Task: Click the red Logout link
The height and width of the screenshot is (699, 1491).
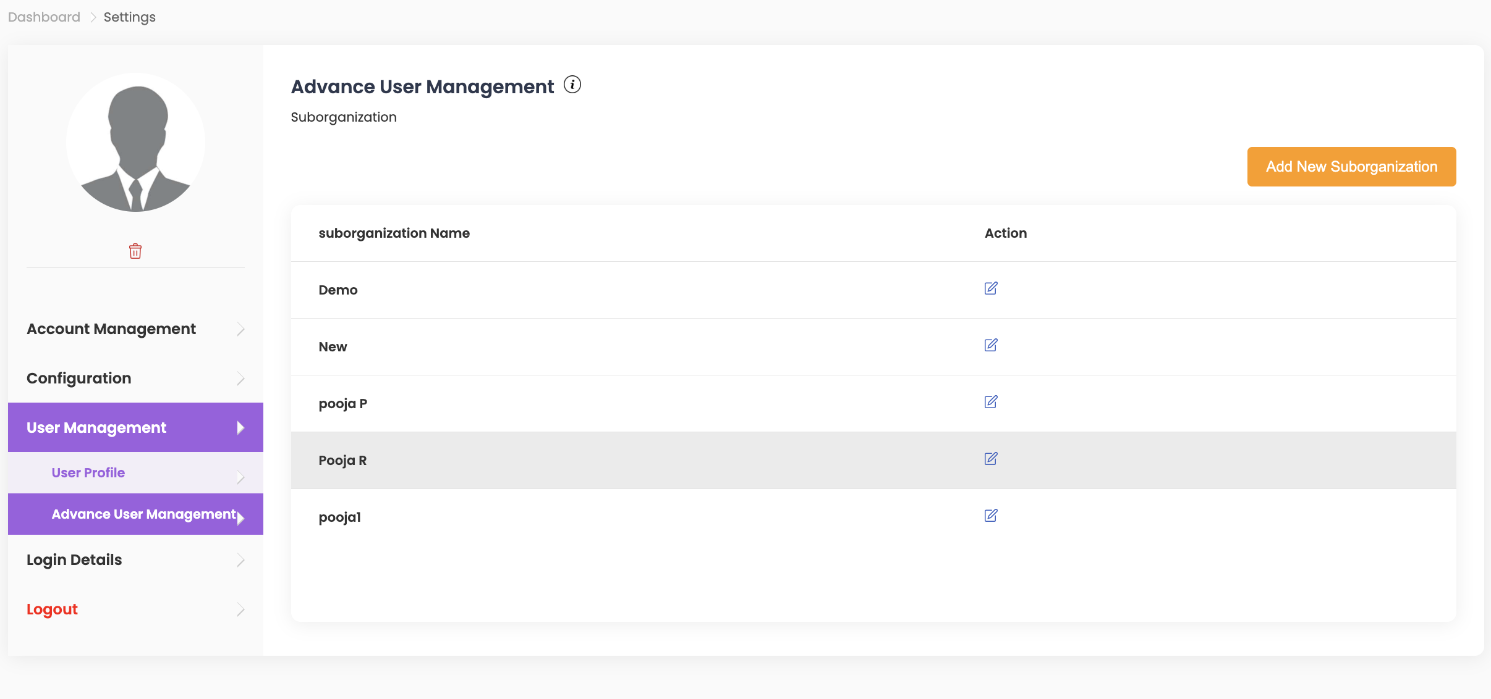Action: [x=52, y=609]
